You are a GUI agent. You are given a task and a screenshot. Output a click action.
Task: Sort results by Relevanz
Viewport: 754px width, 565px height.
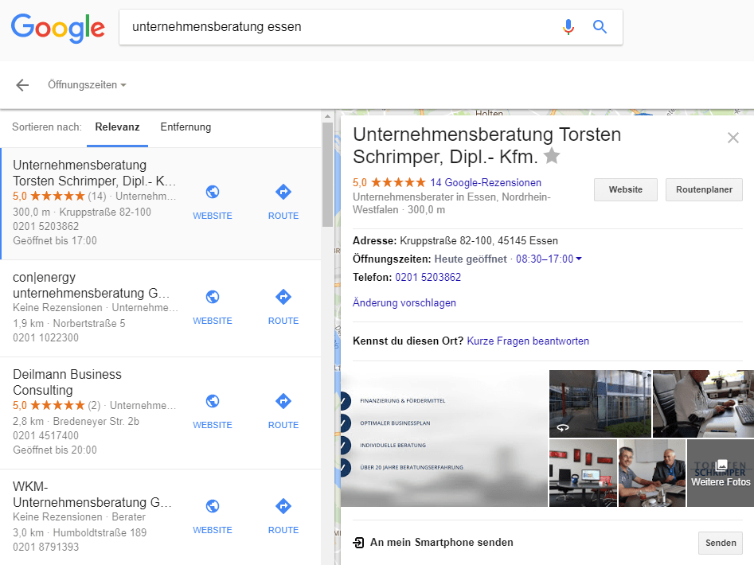point(117,127)
